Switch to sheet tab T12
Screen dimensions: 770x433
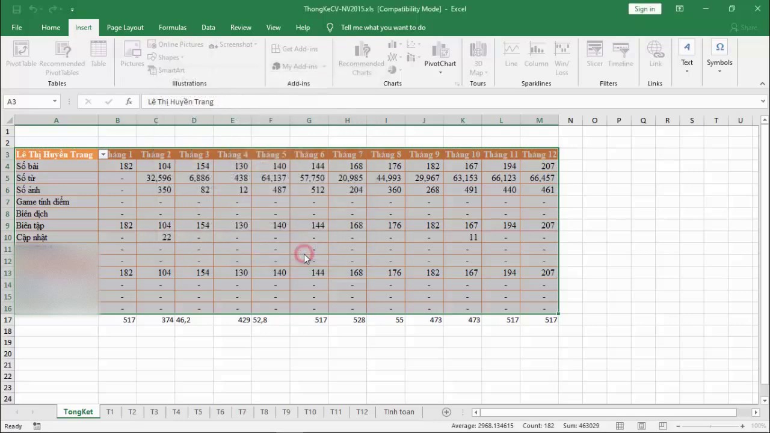tap(362, 412)
